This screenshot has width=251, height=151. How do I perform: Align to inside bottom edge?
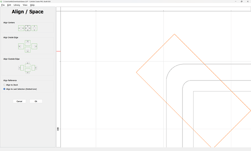28,50
